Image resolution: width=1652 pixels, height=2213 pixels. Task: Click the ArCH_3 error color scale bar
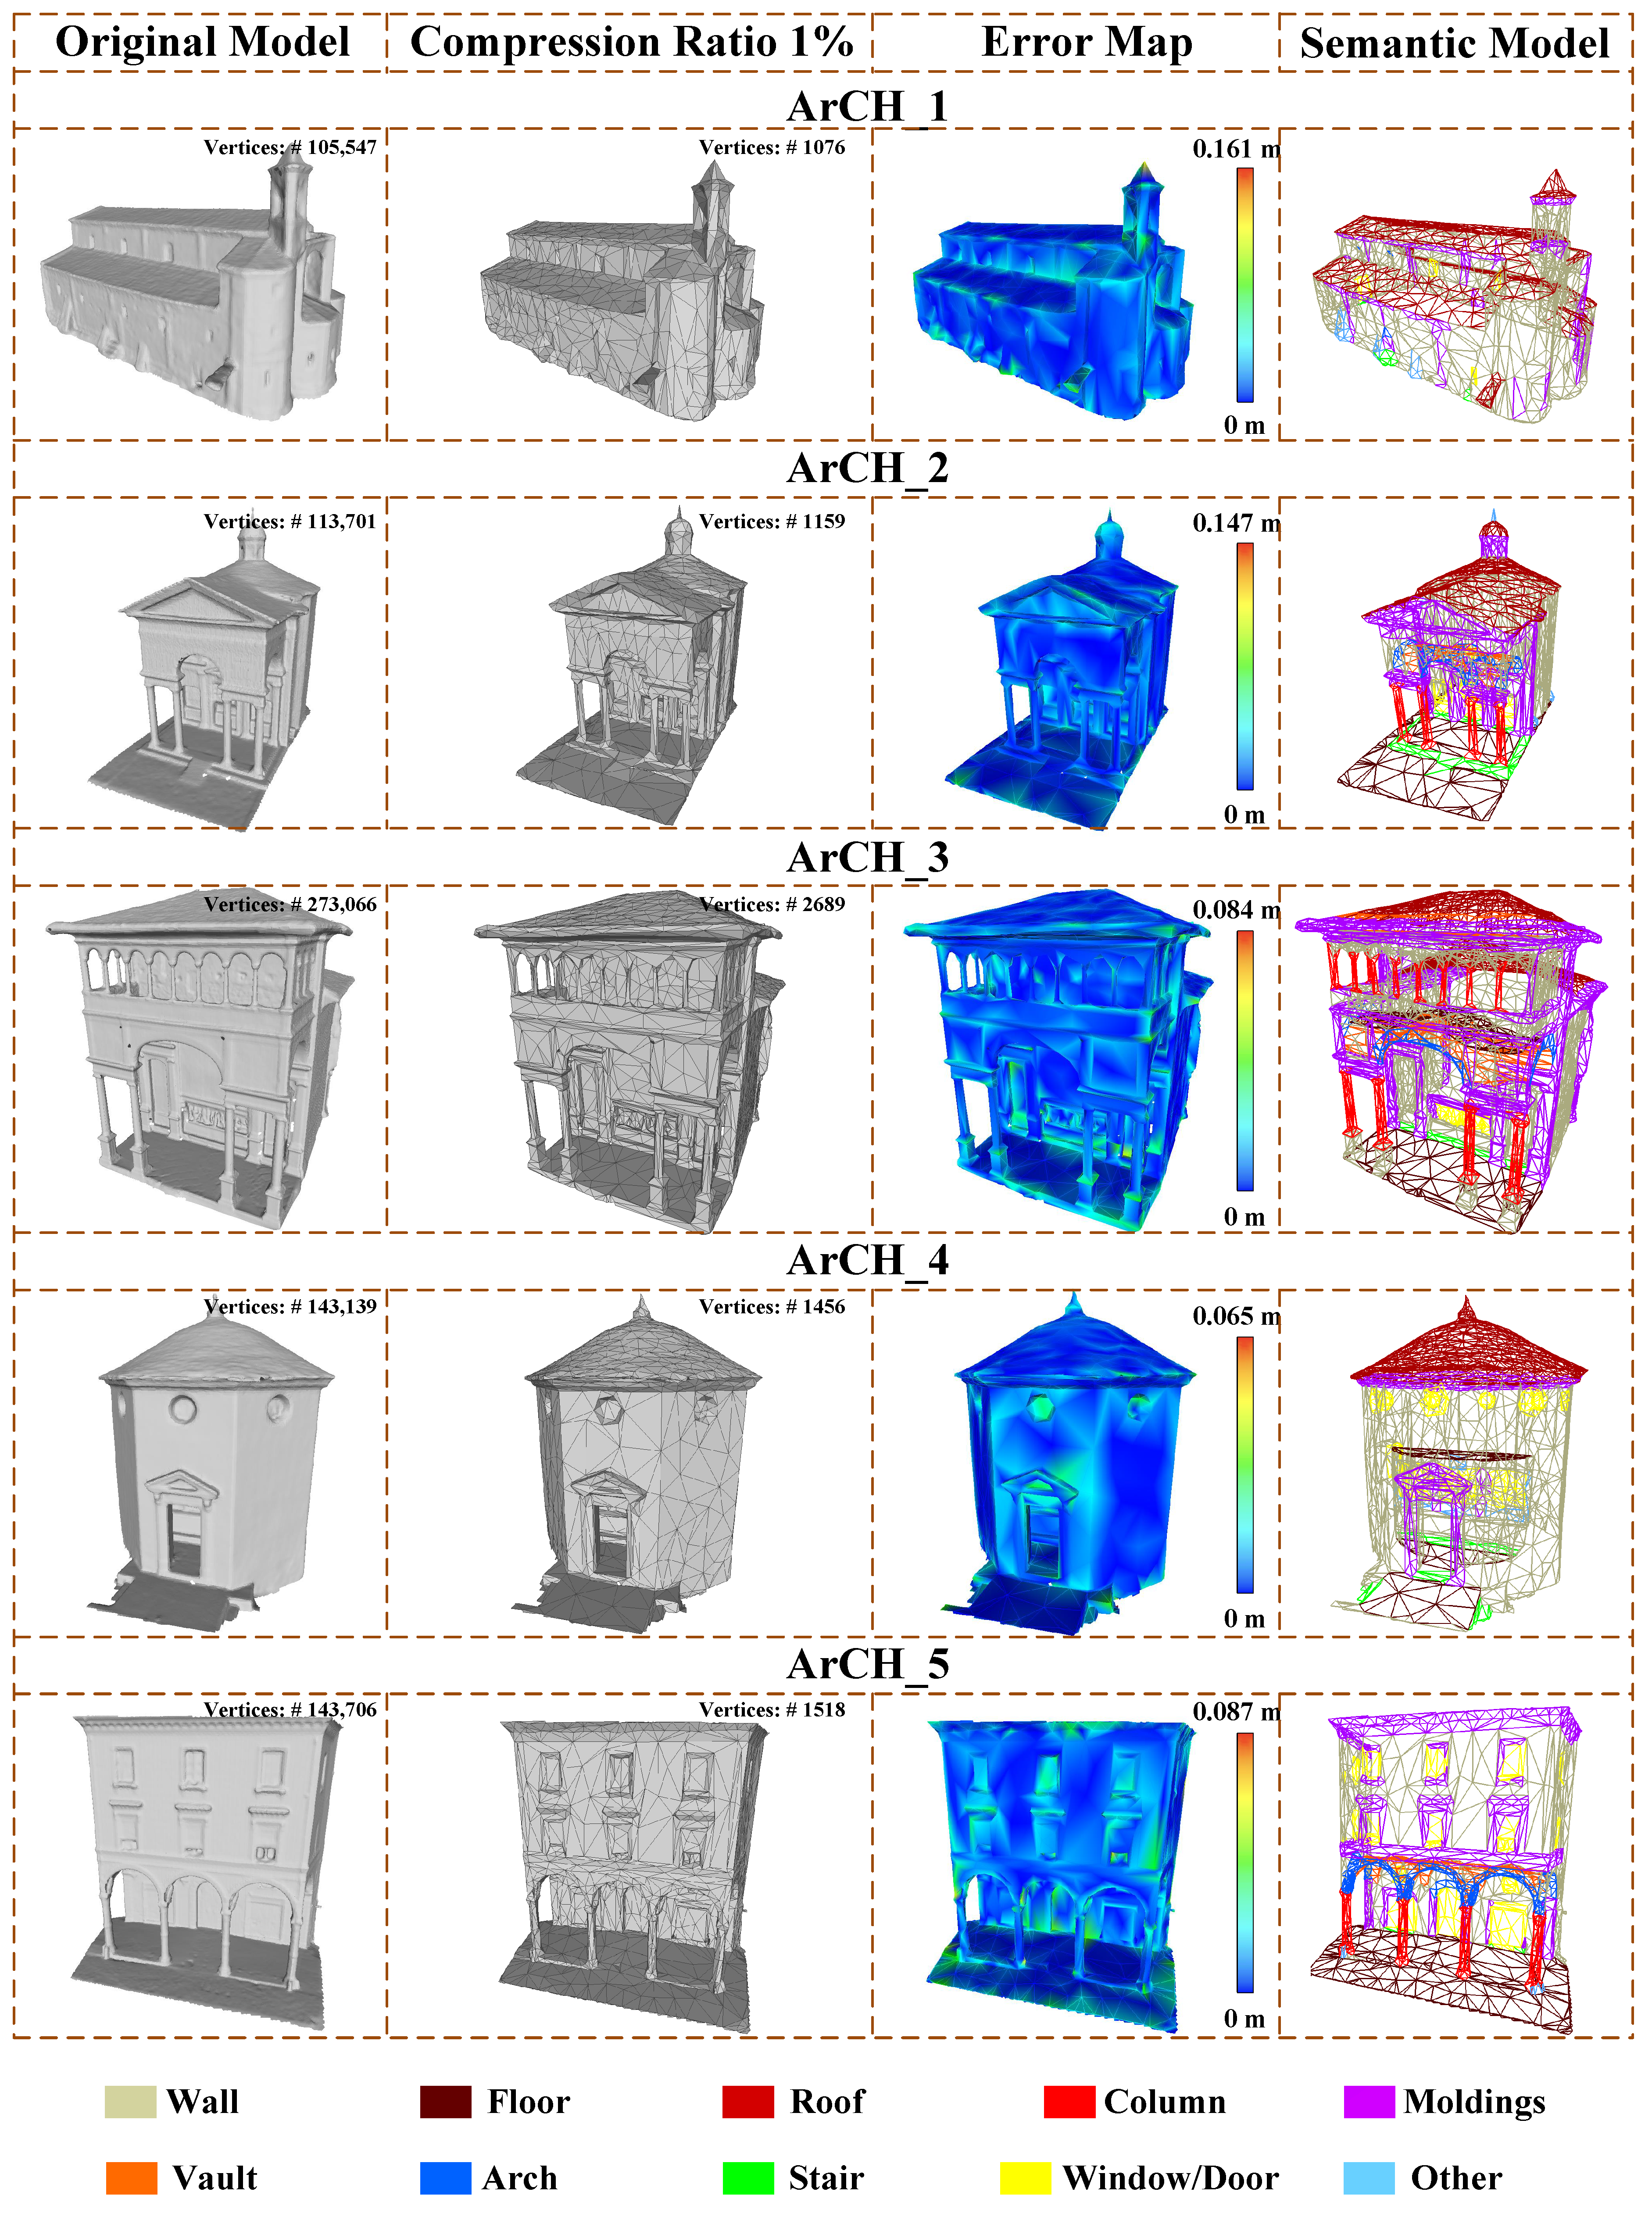pos(1245,1061)
